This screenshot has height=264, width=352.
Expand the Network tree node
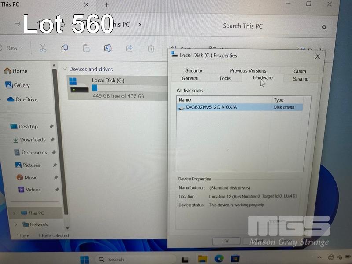[14, 224]
